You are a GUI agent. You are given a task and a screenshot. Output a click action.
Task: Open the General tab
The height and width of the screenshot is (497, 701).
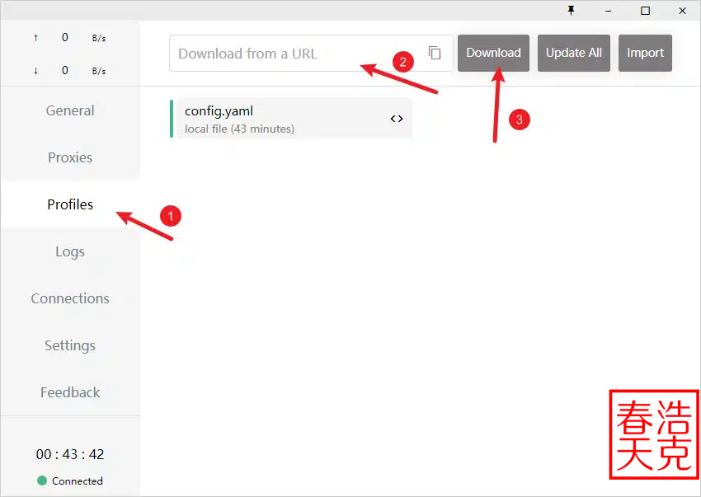[70, 110]
